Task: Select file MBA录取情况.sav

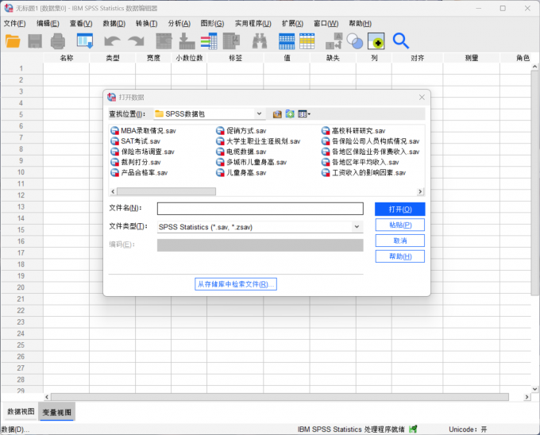Action: click(143, 131)
